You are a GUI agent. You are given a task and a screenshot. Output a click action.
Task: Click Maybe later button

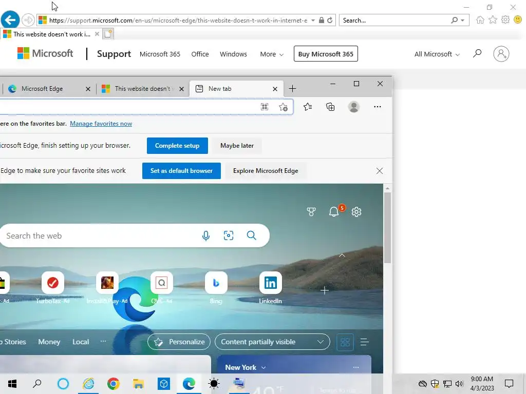pyautogui.click(x=237, y=146)
